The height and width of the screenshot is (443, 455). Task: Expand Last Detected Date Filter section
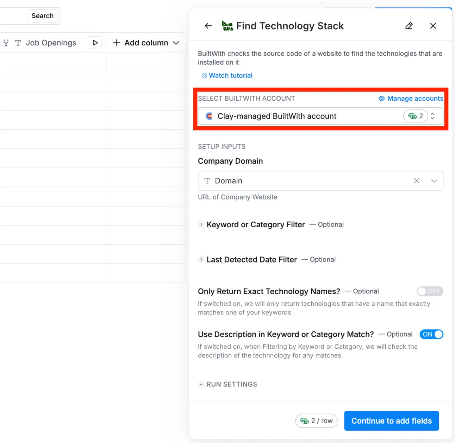[x=201, y=260]
